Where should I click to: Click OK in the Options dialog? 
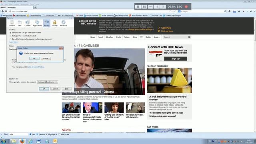click(44, 89)
